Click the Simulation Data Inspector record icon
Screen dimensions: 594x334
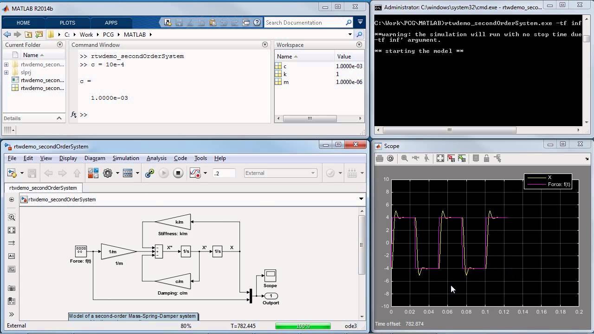click(x=195, y=173)
